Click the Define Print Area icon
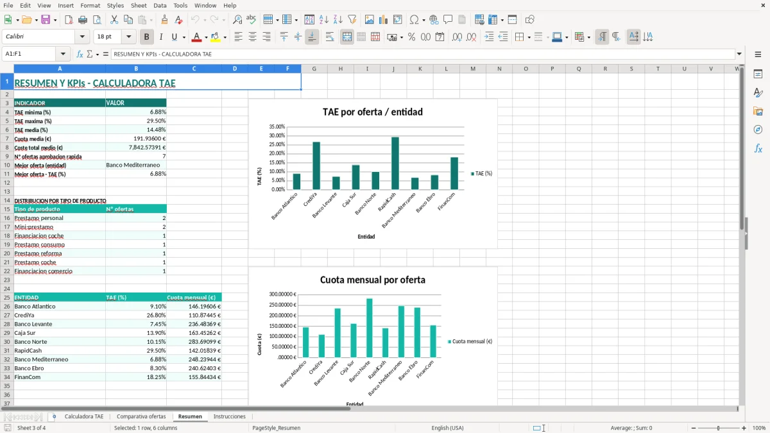 click(x=480, y=20)
